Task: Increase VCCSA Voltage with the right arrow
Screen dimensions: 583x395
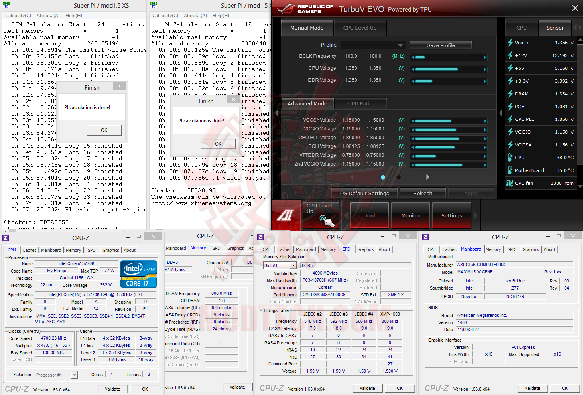Action: [485, 121]
